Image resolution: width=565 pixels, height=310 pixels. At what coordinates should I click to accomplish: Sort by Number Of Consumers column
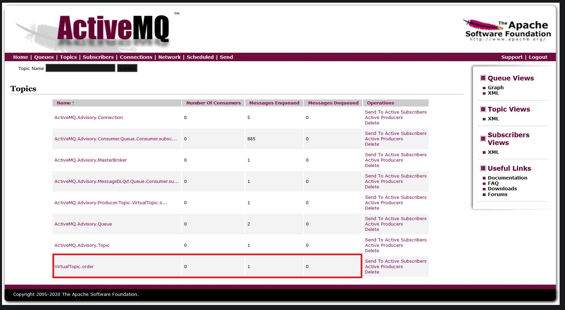click(213, 103)
